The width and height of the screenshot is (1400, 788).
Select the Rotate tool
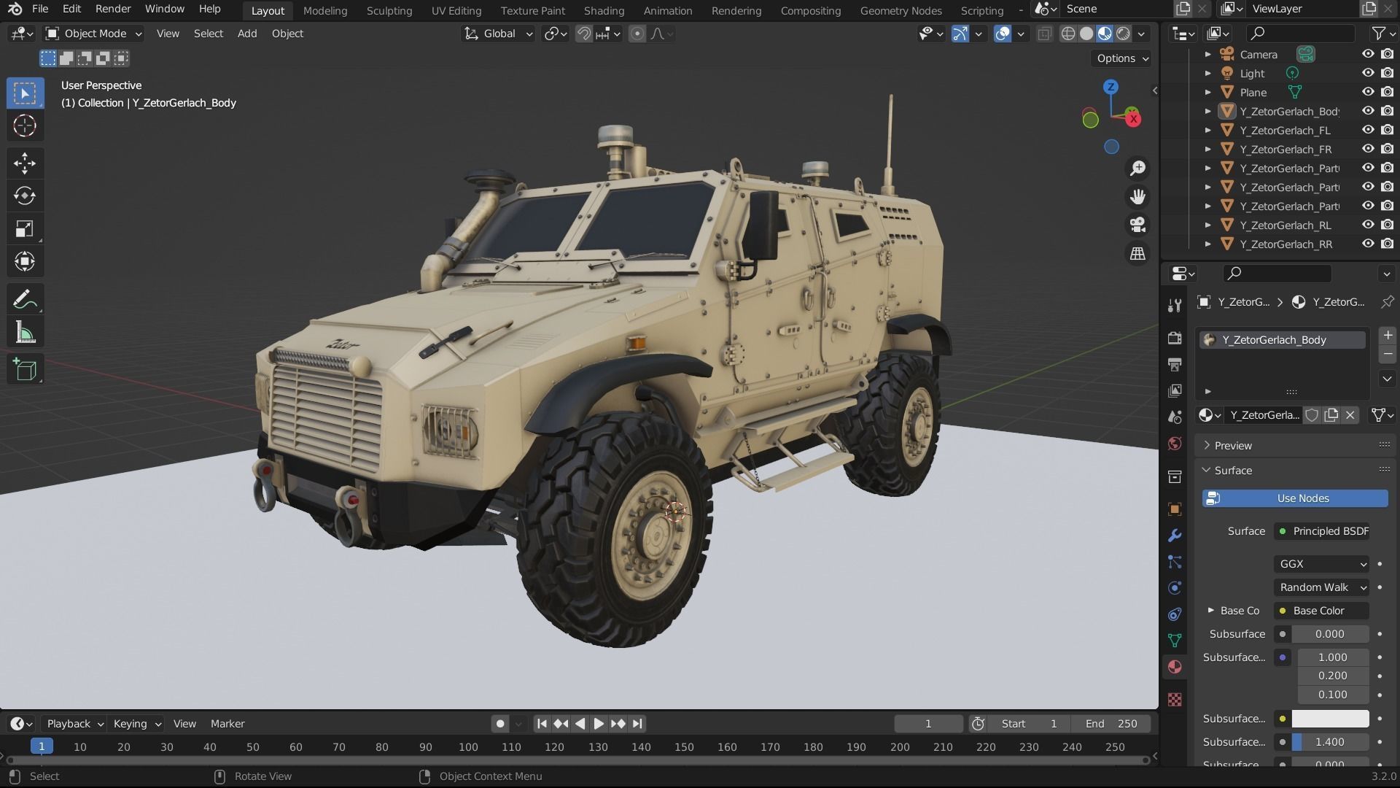coord(25,196)
